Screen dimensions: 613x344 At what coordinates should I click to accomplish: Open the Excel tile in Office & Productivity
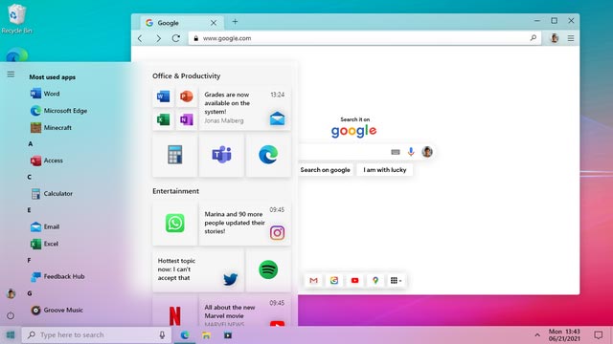click(163, 119)
